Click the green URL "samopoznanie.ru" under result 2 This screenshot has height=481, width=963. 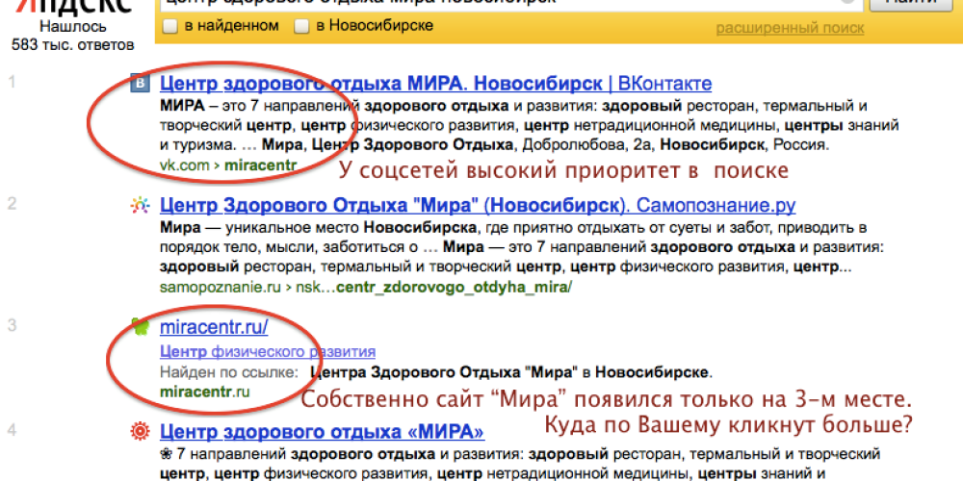coord(220,287)
